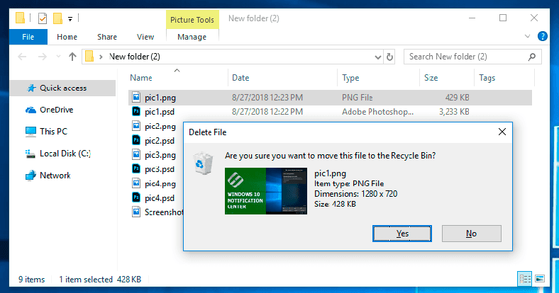Cancel deletion with the No button

click(471, 234)
